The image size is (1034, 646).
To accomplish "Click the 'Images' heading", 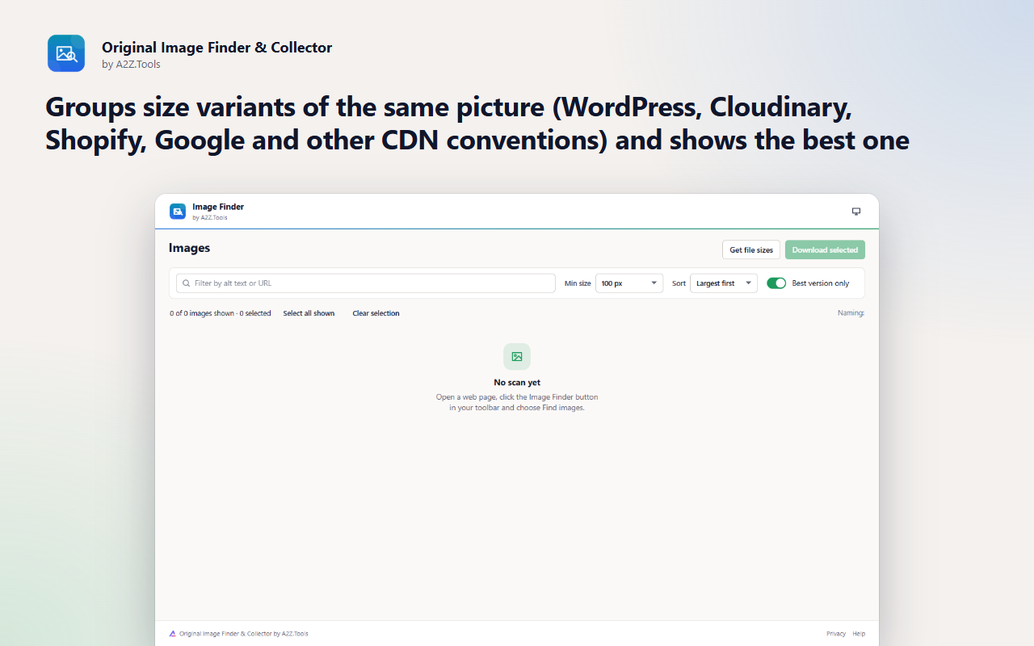I will pos(189,248).
